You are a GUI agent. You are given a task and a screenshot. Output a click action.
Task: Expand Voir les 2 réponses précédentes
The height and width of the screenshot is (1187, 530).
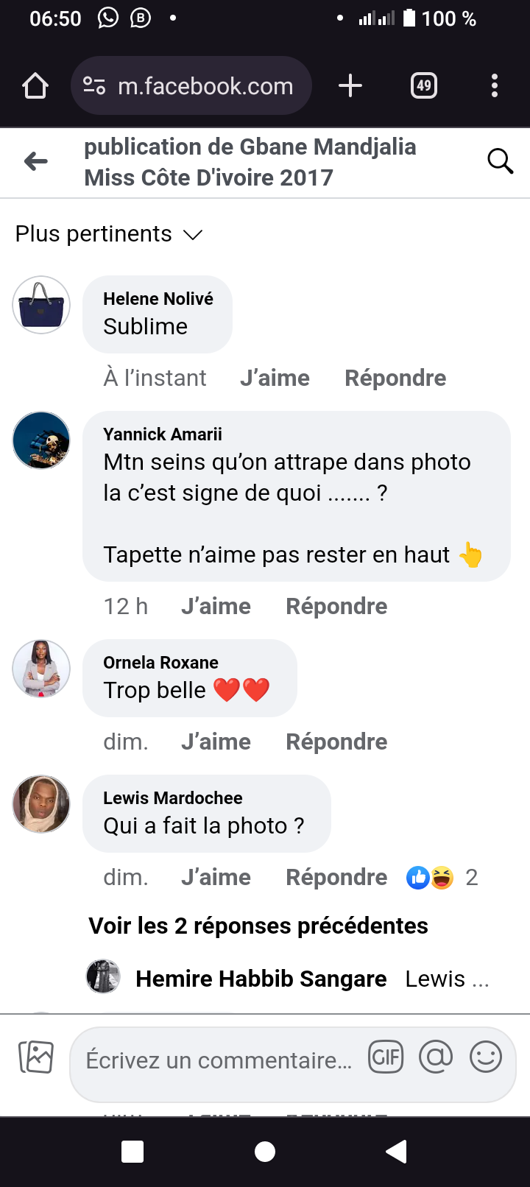258,926
